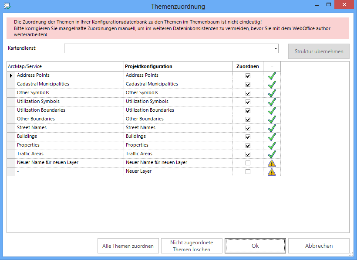Select Address Points row via row header arrow
Viewport: 357px width, 260px height.
coord(11,76)
